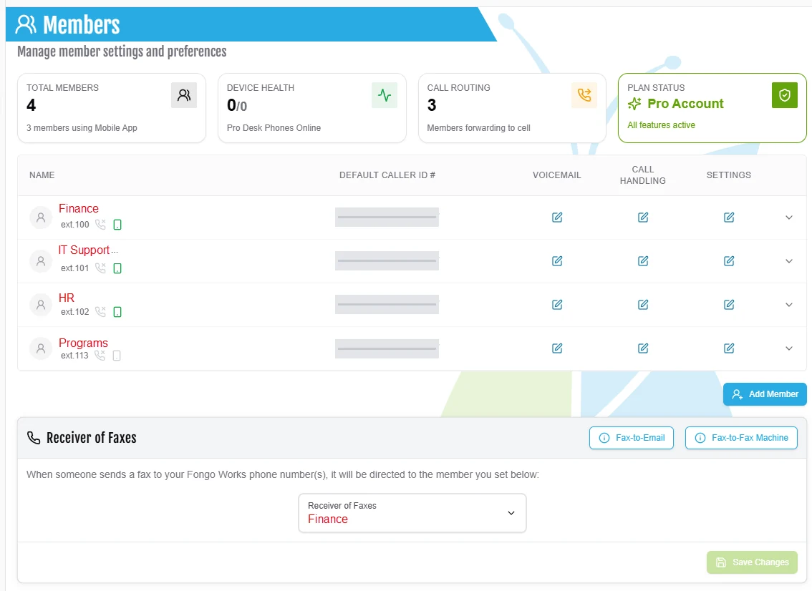Select the Pro Account plan status card

click(712, 108)
